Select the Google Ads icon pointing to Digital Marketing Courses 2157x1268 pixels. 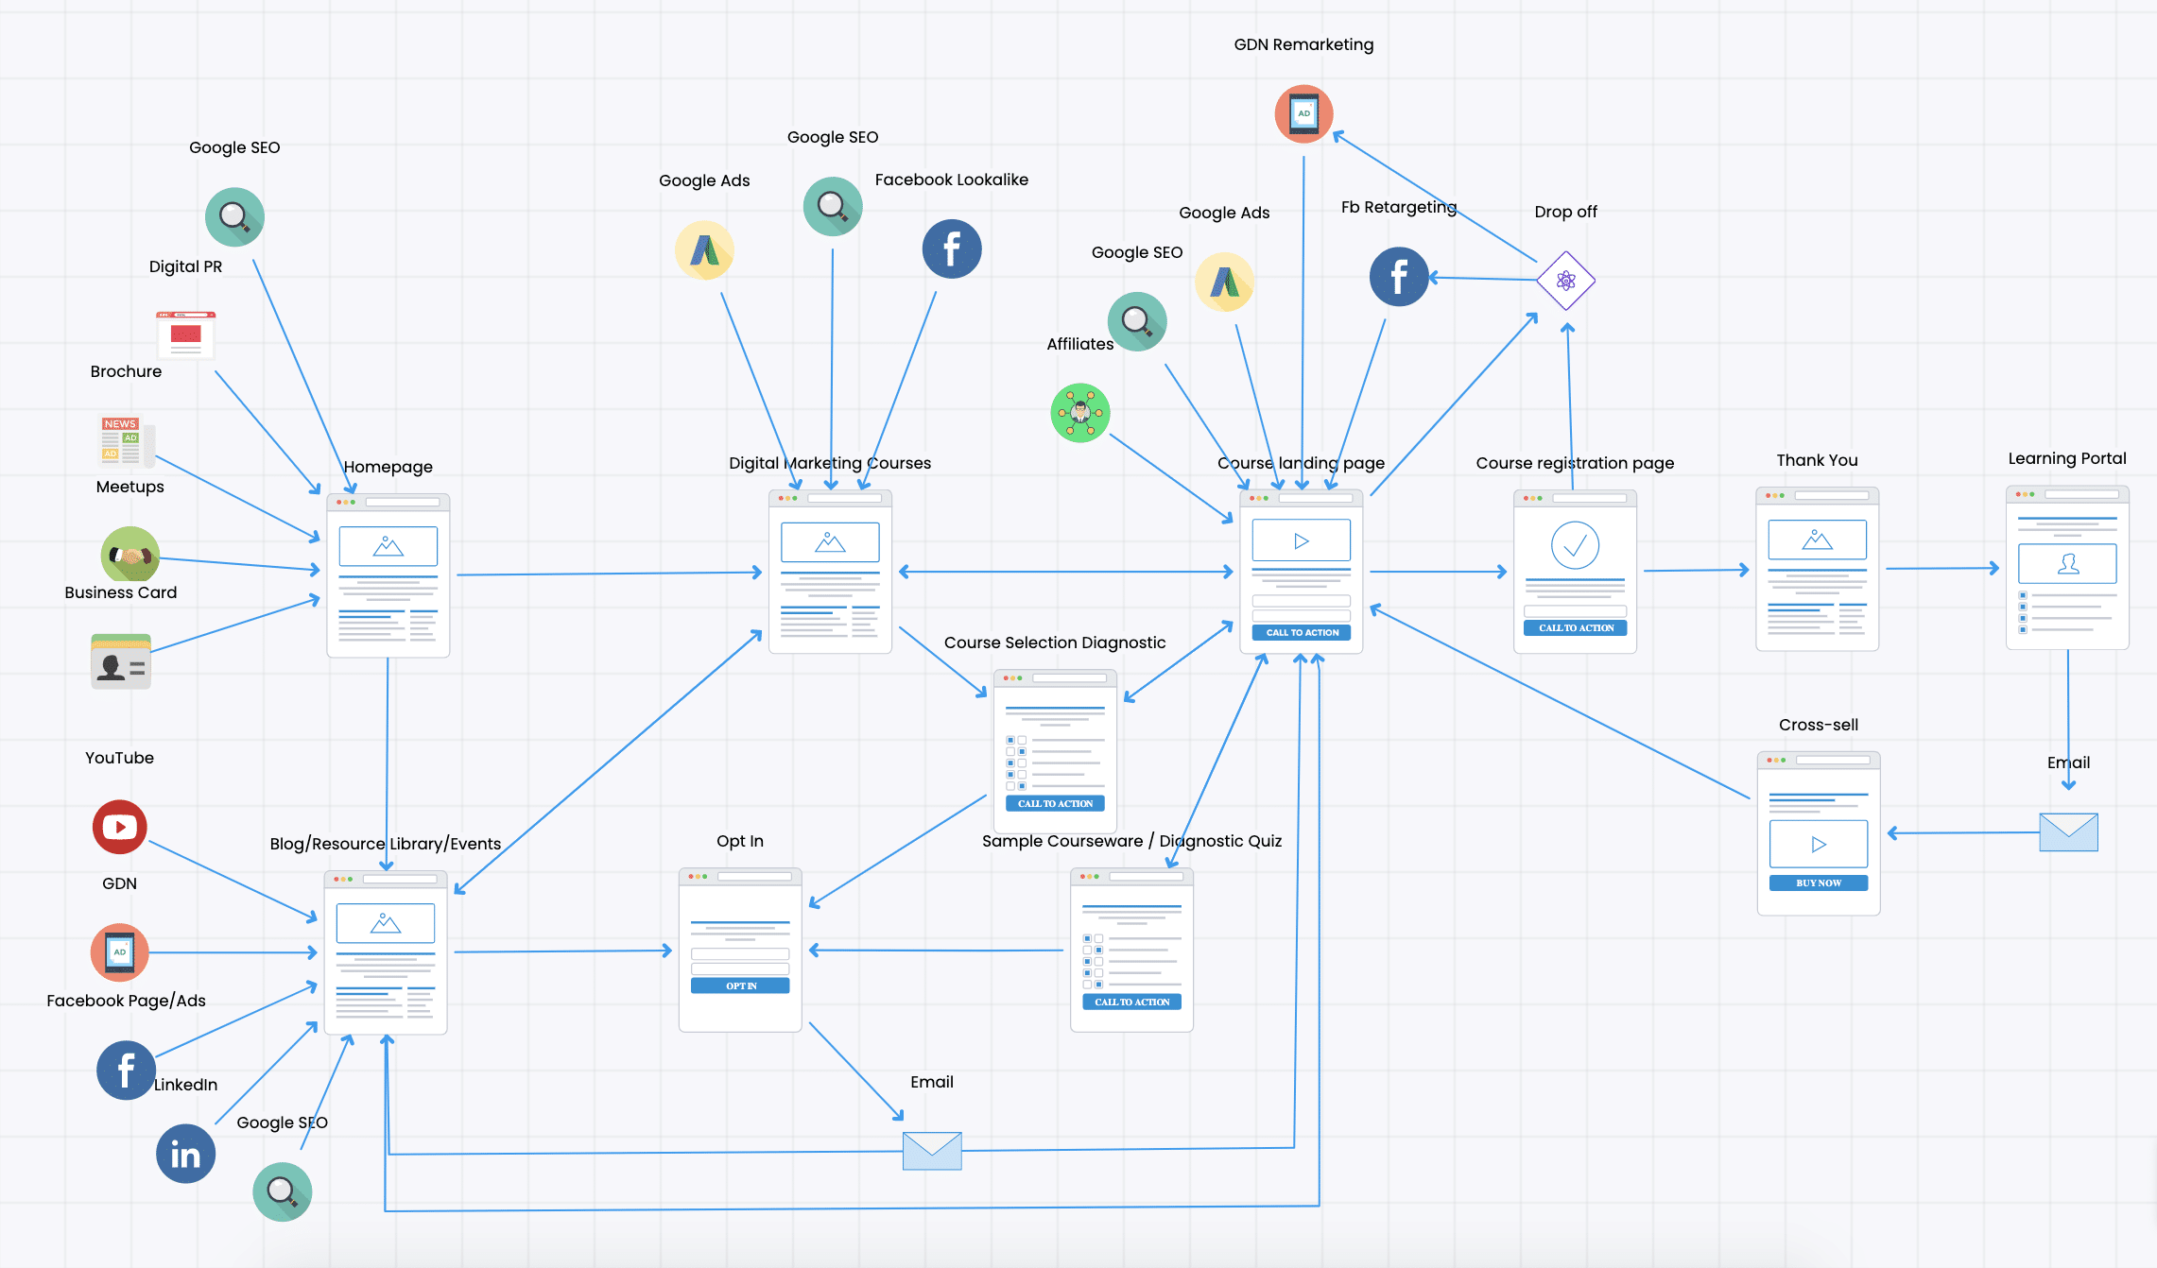pyautogui.click(x=704, y=250)
